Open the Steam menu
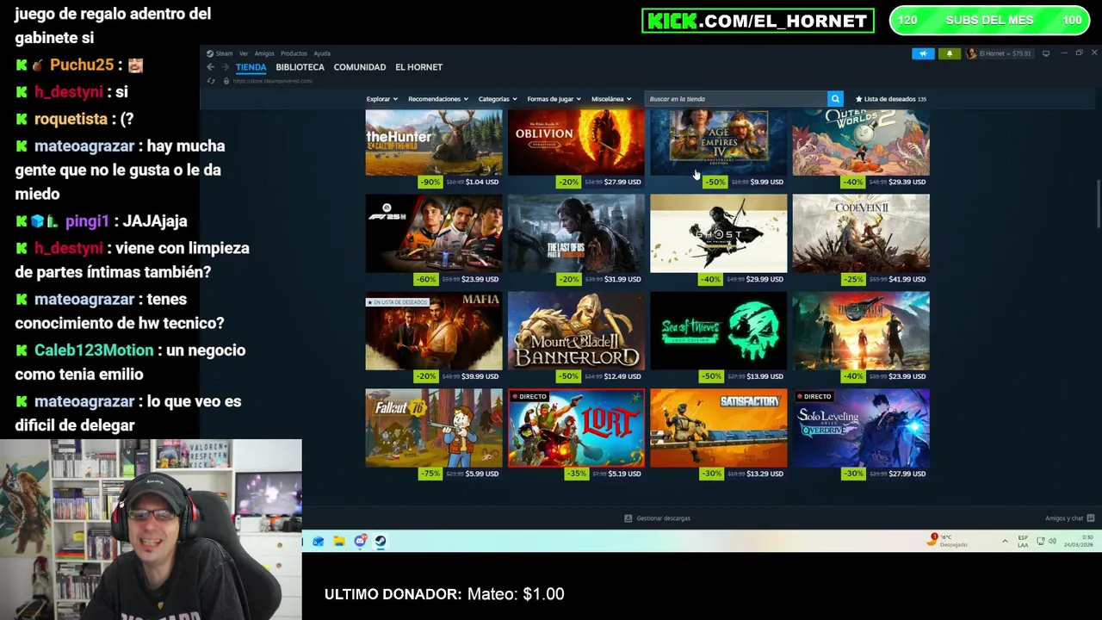The width and height of the screenshot is (1102, 620). pyautogui.click(x=220, y=53)
